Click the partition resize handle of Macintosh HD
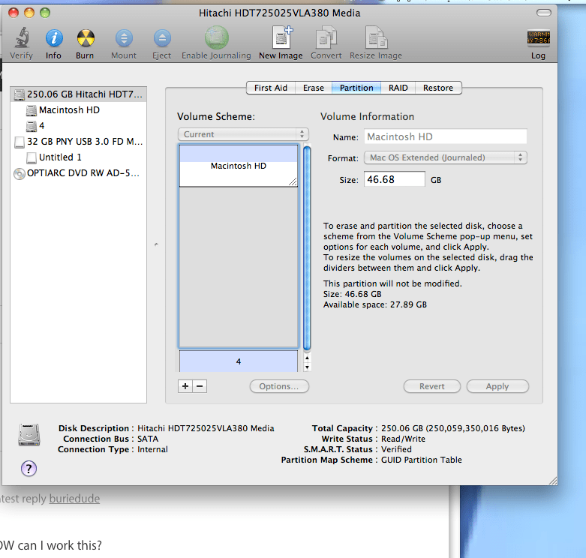586x558 pixels. (x=293, y=182)
